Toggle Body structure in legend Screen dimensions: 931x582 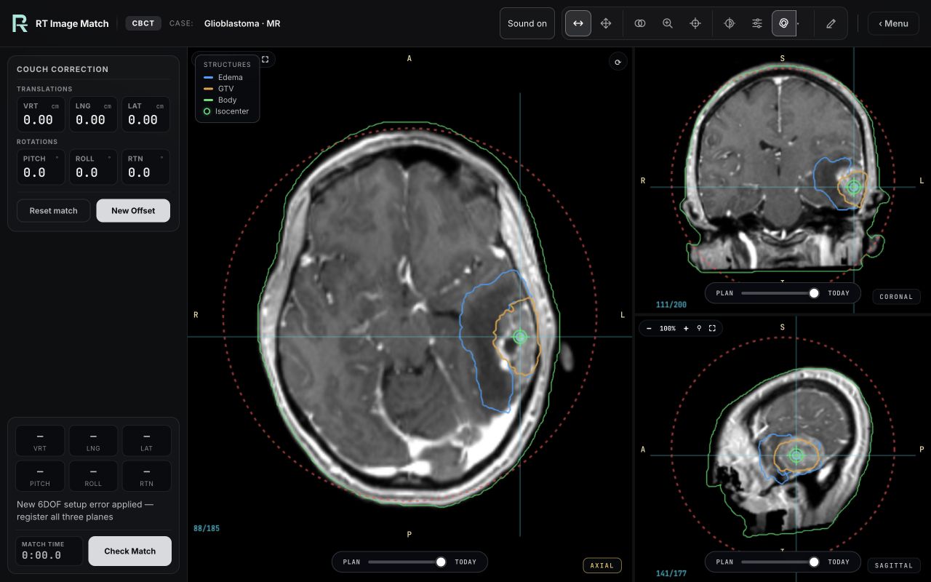pyautogui.click(x=220, y=100)
